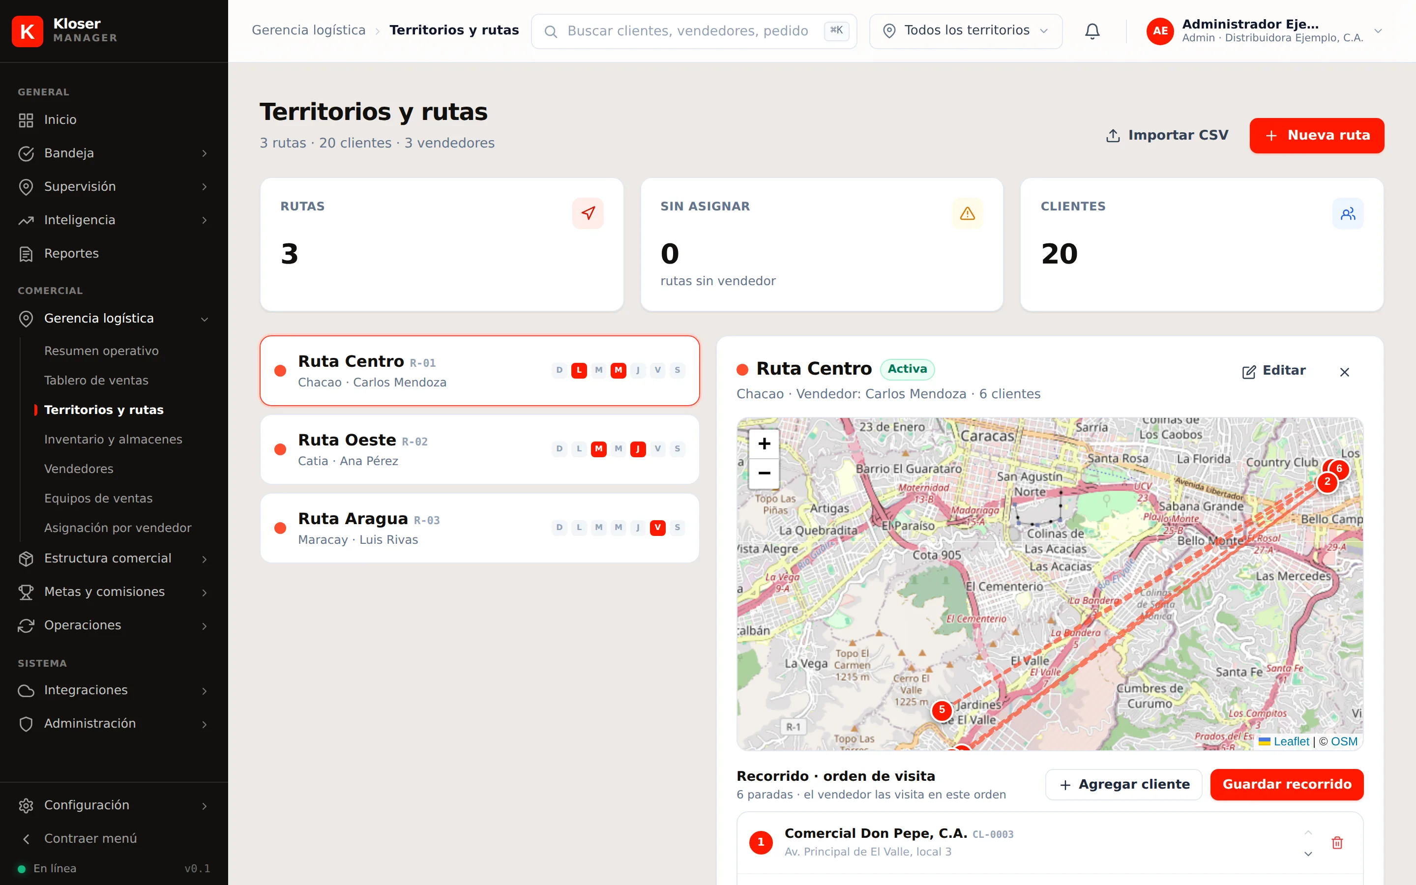Viewport: 1416px width, 885px height.
Task: Click the Kloser K logo
Action: [28, 31]
